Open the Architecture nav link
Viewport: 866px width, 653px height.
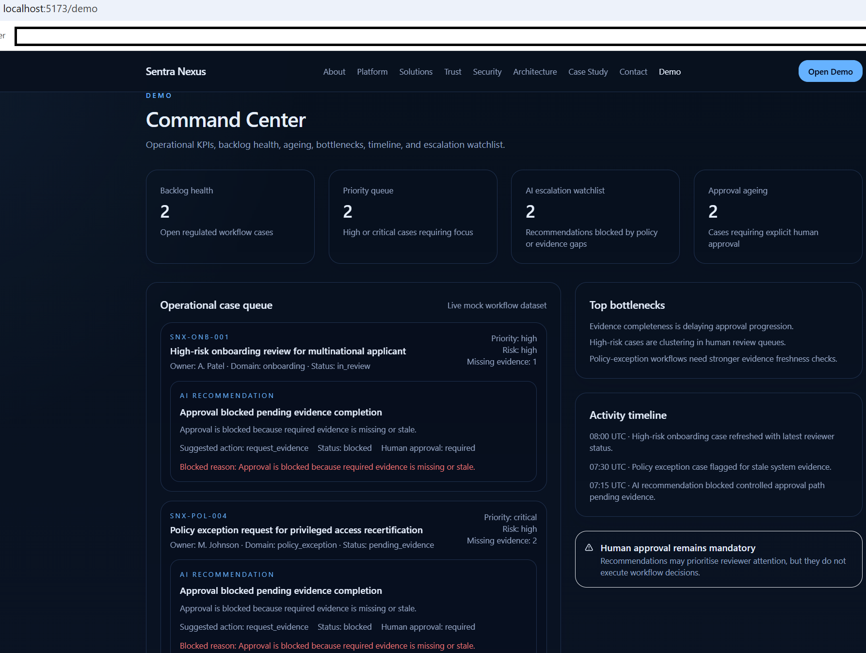[535, 72]
